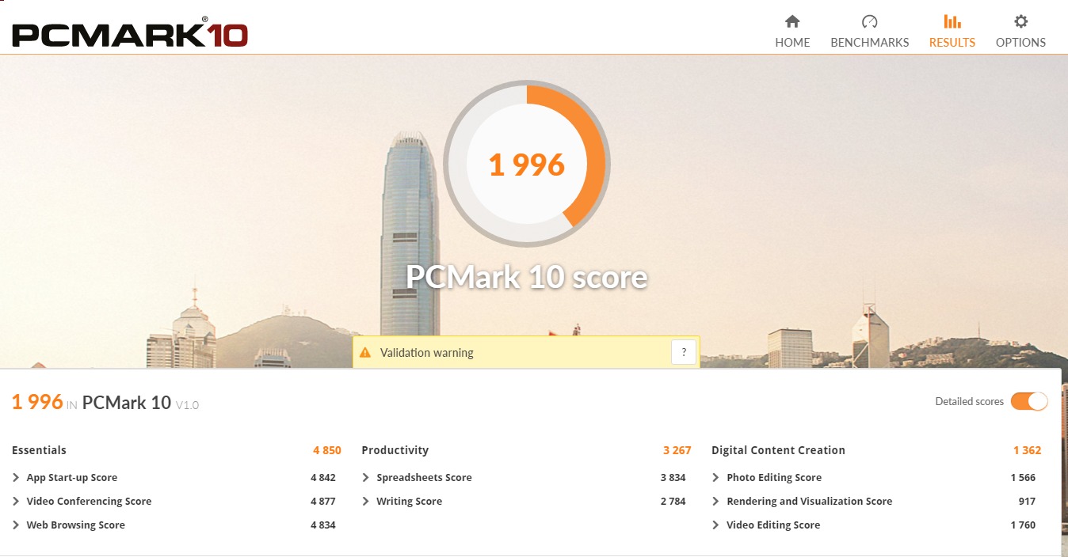Expand Photo Editing Score details
Image resolution: width=1068 pixels, height=557 pixels.
coord(716,477)
